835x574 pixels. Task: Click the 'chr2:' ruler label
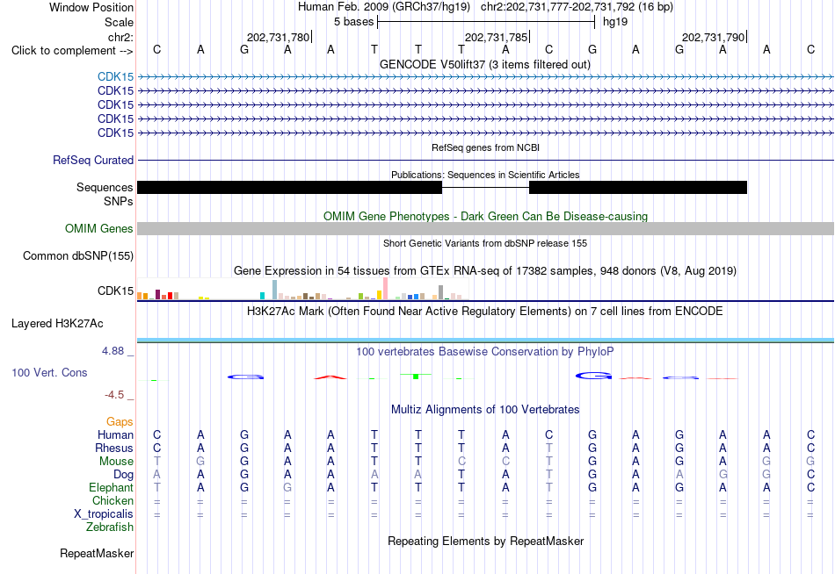(x=120, y=37)
